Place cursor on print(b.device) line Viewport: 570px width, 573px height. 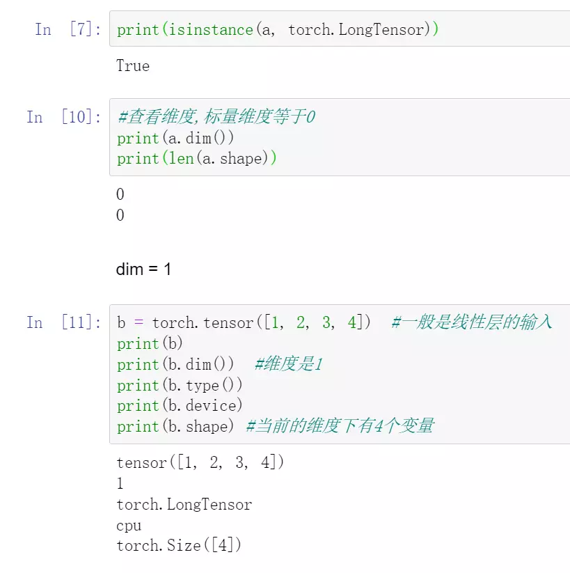click(x=180, y=406)
